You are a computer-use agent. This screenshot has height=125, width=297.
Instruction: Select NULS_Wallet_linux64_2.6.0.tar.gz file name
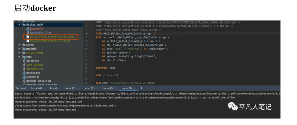click(52, 37)
